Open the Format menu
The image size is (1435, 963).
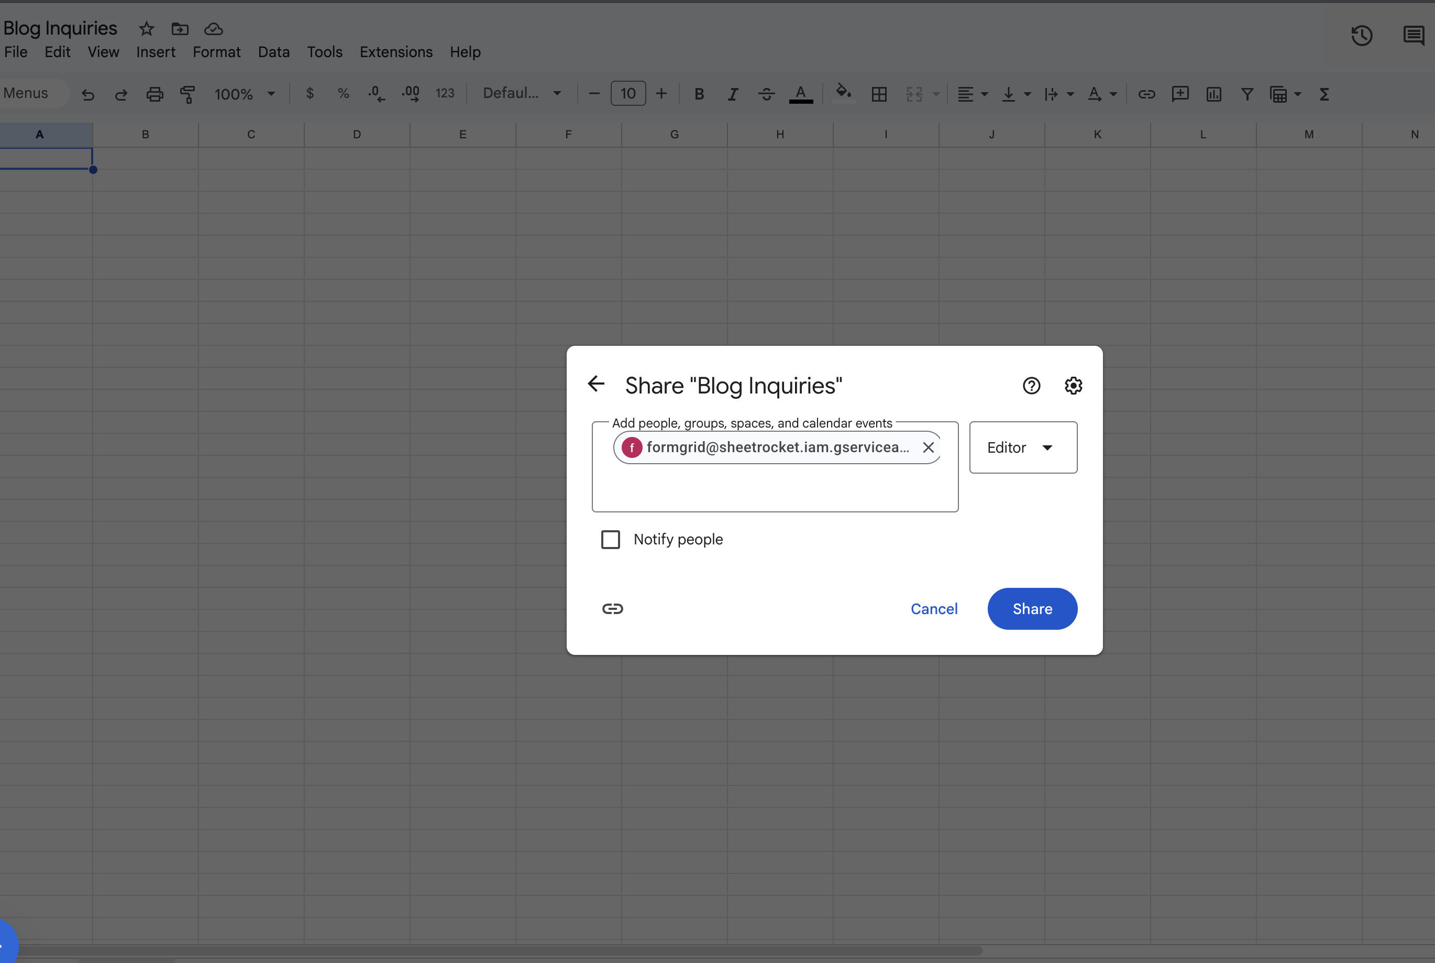point(217,52)
